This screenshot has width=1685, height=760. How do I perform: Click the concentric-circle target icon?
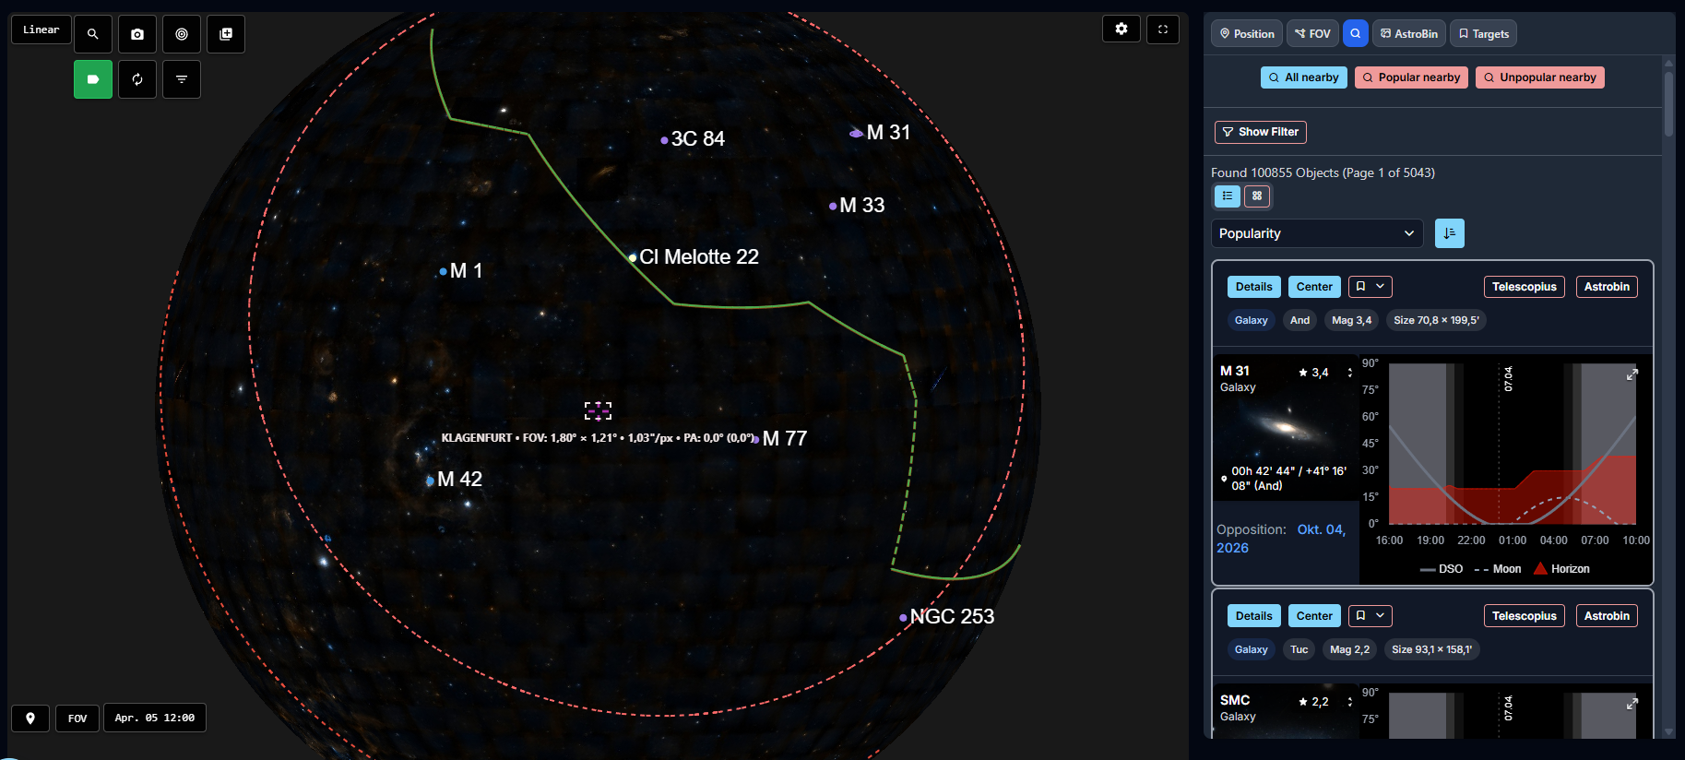tap(182, 34)
